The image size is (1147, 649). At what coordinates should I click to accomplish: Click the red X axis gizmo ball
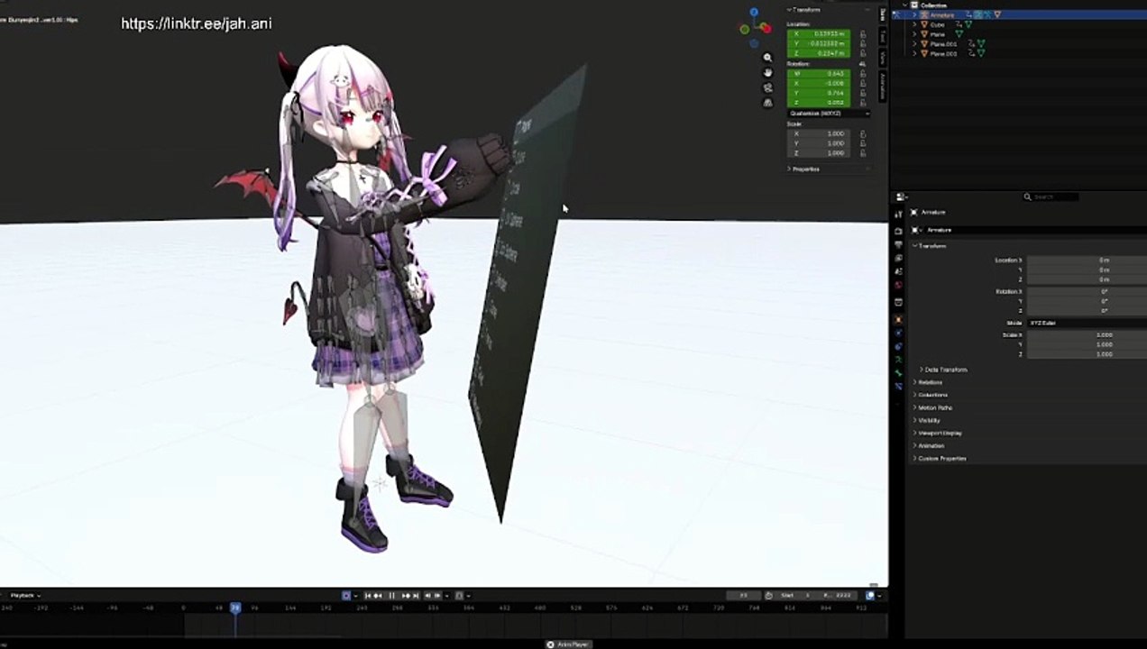(766, 29)
